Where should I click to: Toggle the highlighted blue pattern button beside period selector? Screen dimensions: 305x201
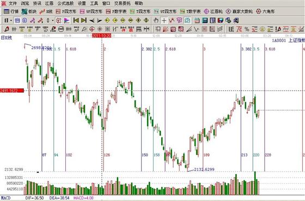[x=17, y=21]
